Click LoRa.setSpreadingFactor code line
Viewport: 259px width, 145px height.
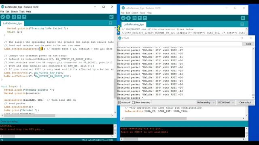pos(58,49)
